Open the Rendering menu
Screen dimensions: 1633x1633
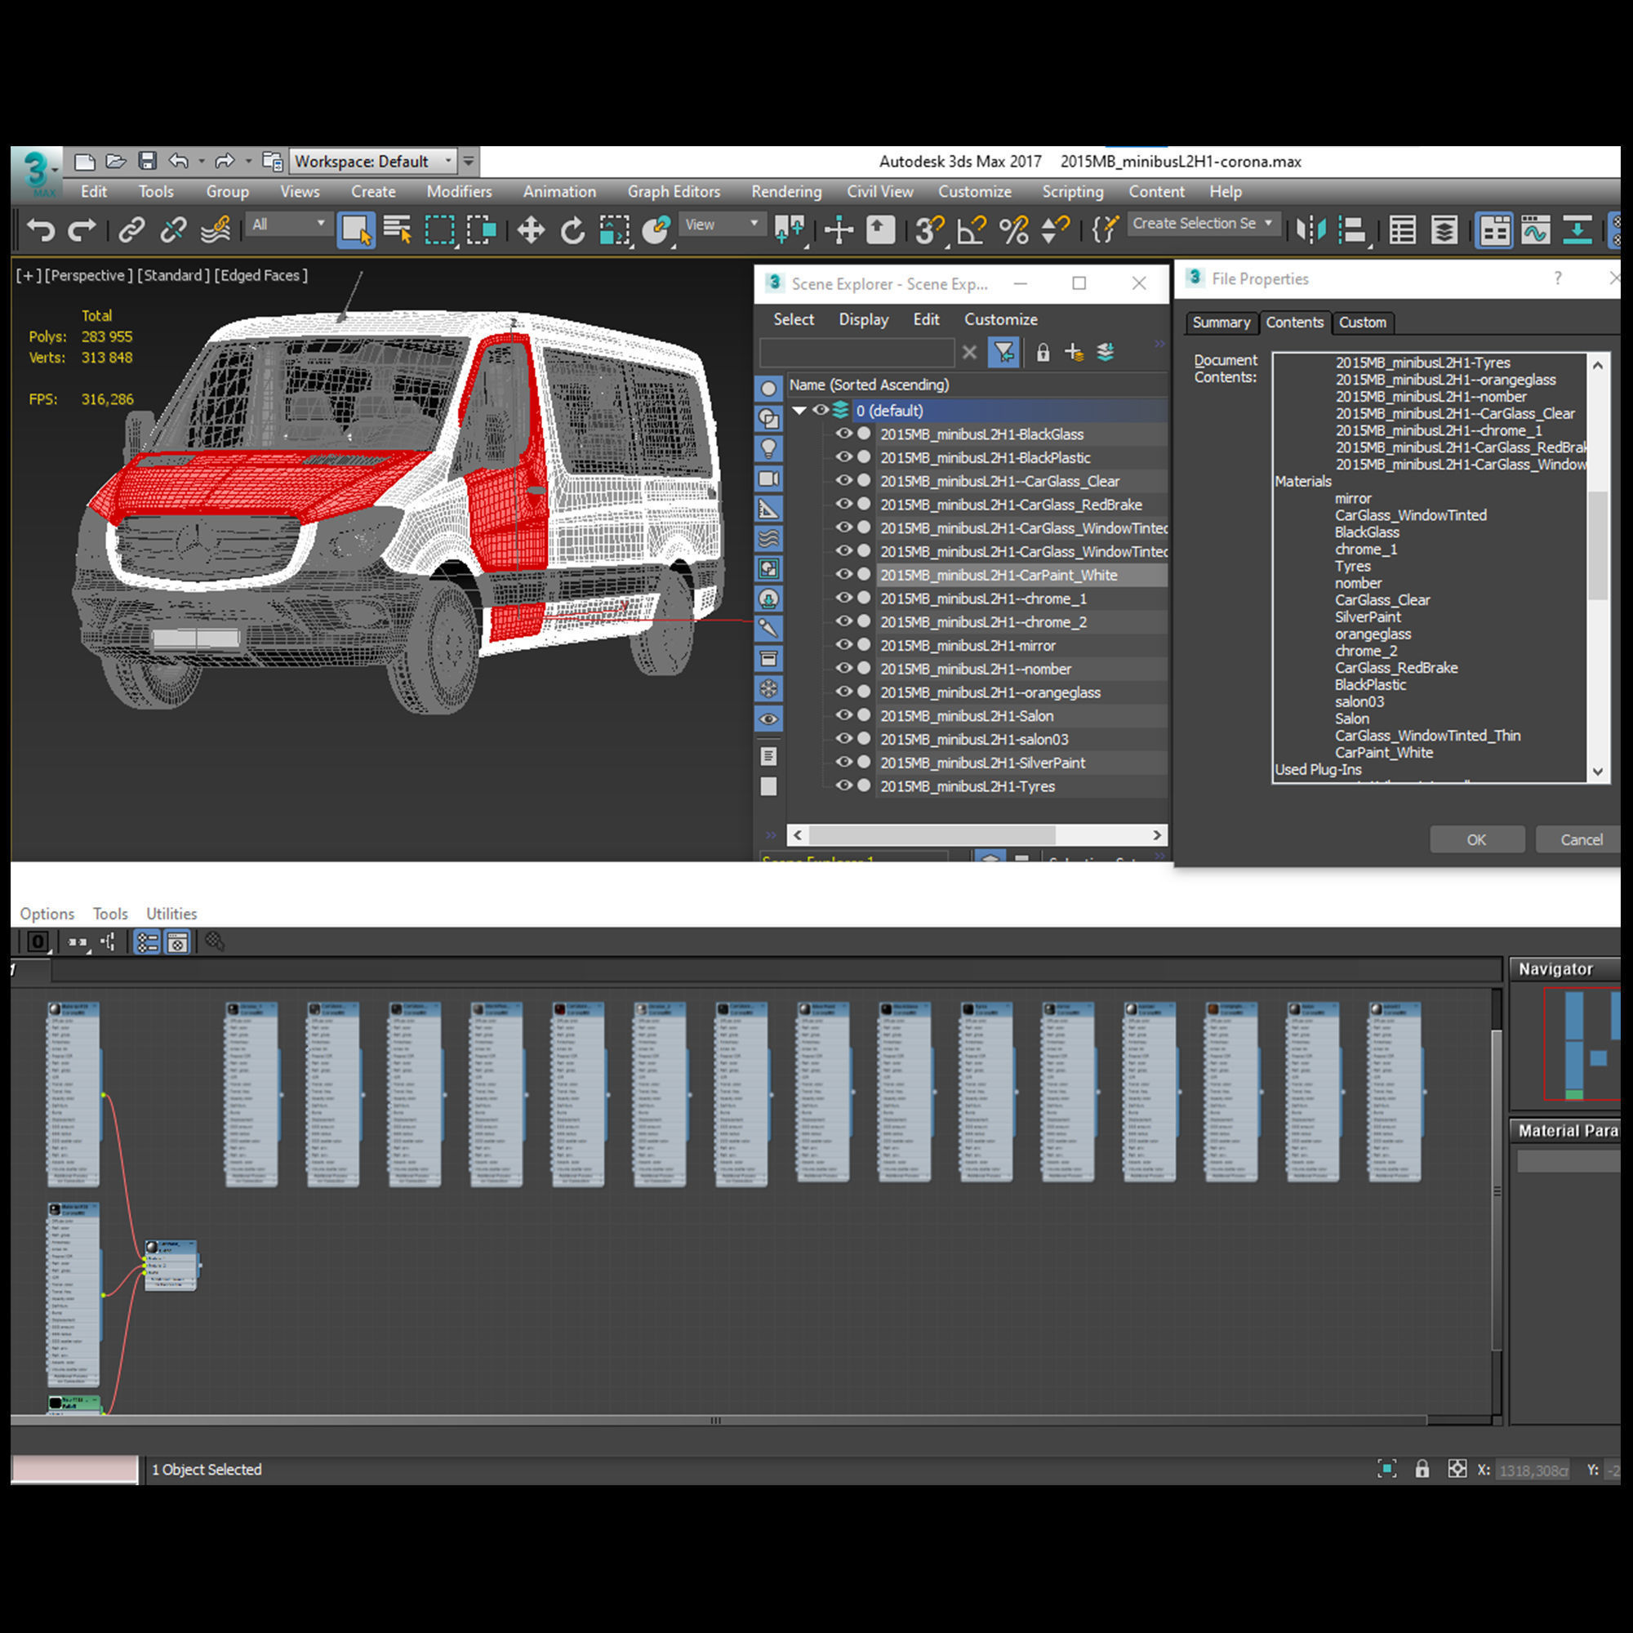tap(786, 192)
